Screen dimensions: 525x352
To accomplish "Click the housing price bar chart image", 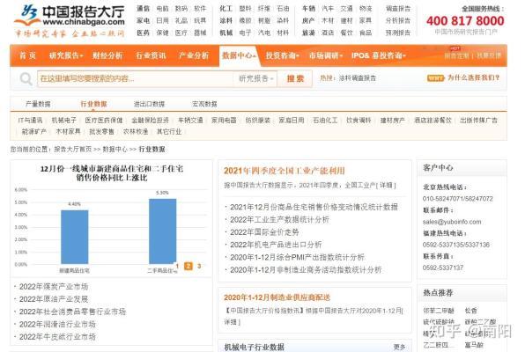I will pyautogui.click(x=111, y=219).
